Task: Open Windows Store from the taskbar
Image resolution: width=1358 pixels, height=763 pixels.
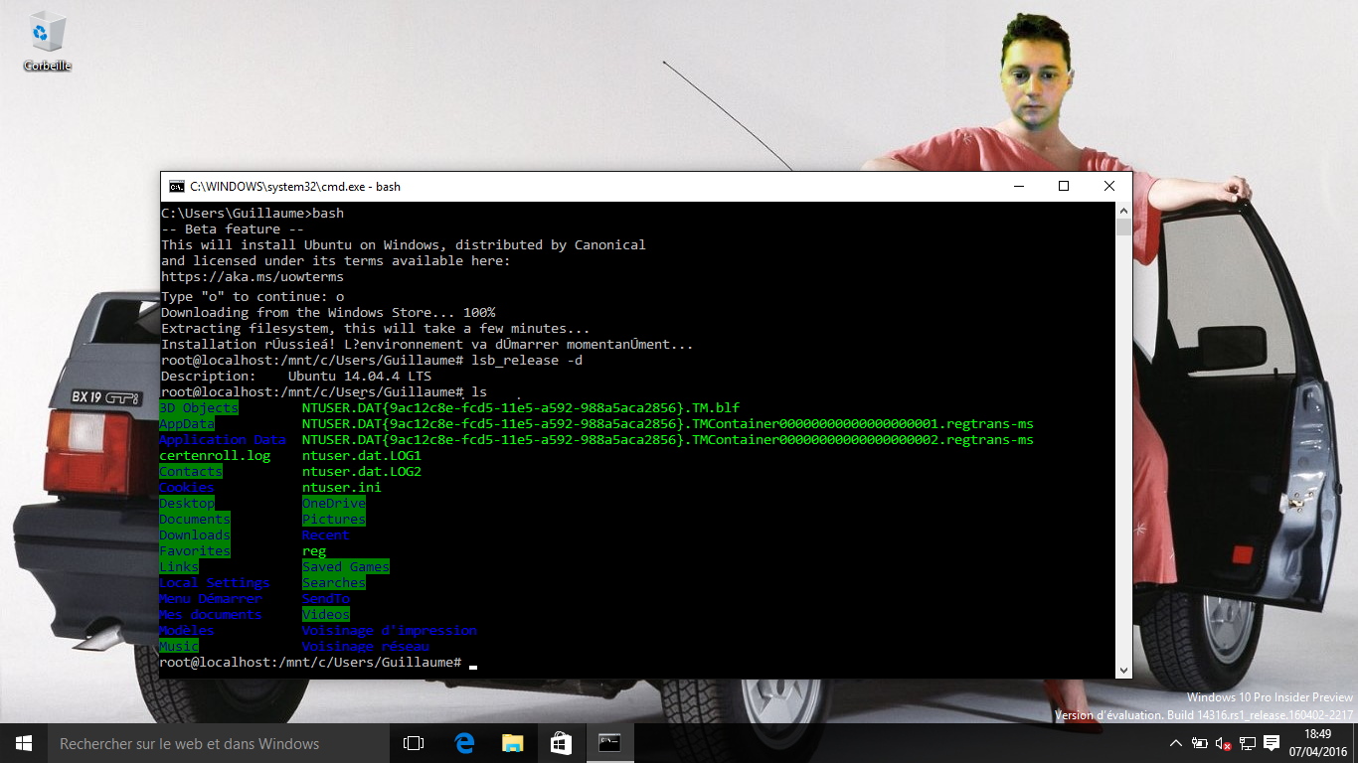Action: click(561, 743)
